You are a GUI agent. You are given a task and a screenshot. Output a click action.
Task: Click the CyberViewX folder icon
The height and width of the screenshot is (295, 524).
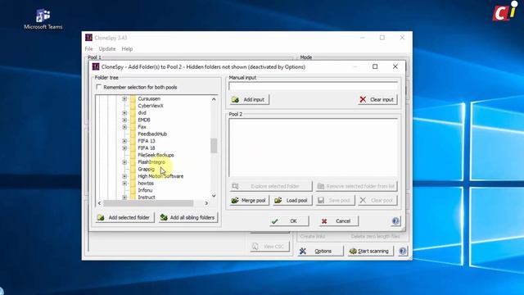(133, 106)
